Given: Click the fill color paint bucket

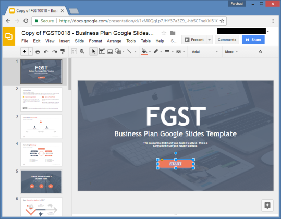Looking at the screenshot, I should pos(144,52).
